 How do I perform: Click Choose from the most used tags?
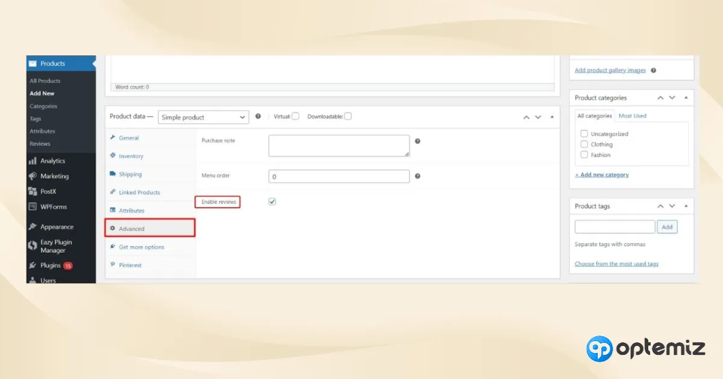[616, 263]
